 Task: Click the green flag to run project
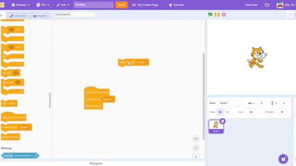pyautogui.click(x=210, y=14)
